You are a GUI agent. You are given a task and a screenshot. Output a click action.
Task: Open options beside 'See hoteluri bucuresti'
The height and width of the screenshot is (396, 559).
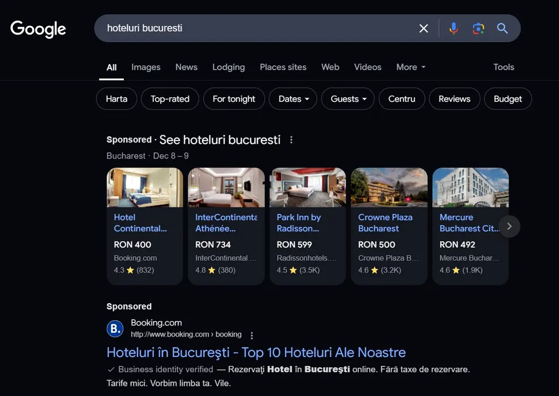(291, 140)
